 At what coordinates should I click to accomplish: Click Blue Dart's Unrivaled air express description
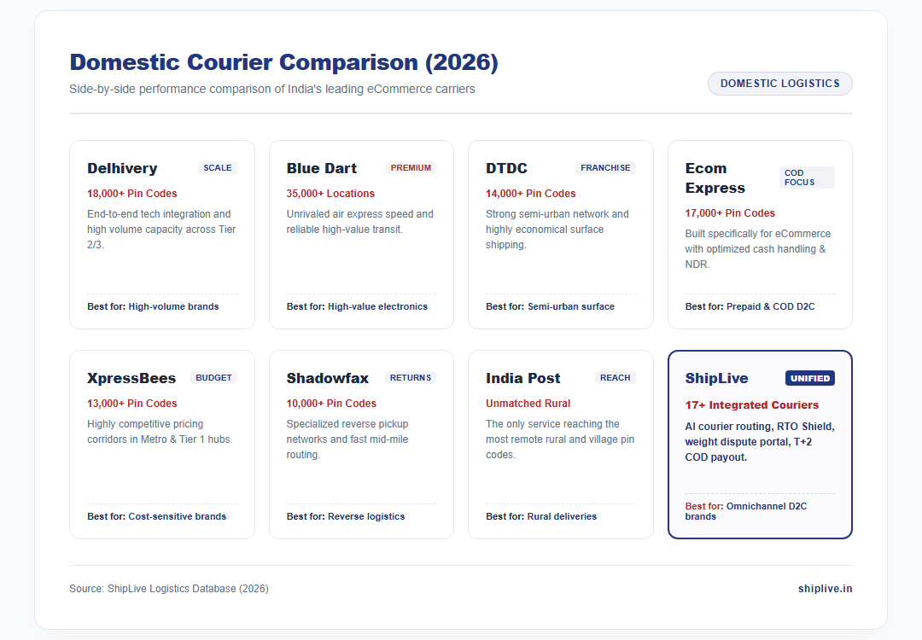point(360,222)
